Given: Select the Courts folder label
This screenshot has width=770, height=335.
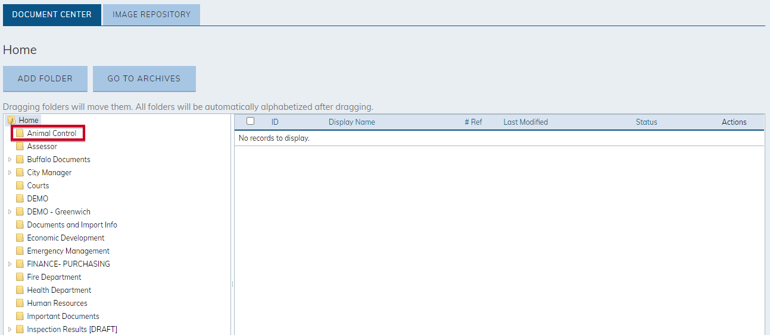Looking at the screenshot, I should click(38, 186).
